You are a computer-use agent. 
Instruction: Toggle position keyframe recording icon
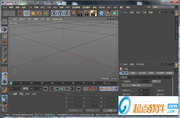(102, 89)
